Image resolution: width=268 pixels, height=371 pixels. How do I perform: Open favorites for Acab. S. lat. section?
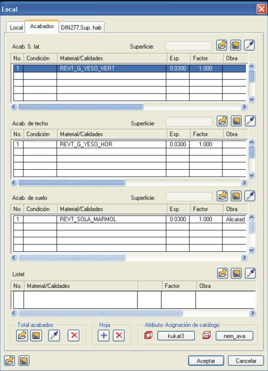tap(221, 45)
